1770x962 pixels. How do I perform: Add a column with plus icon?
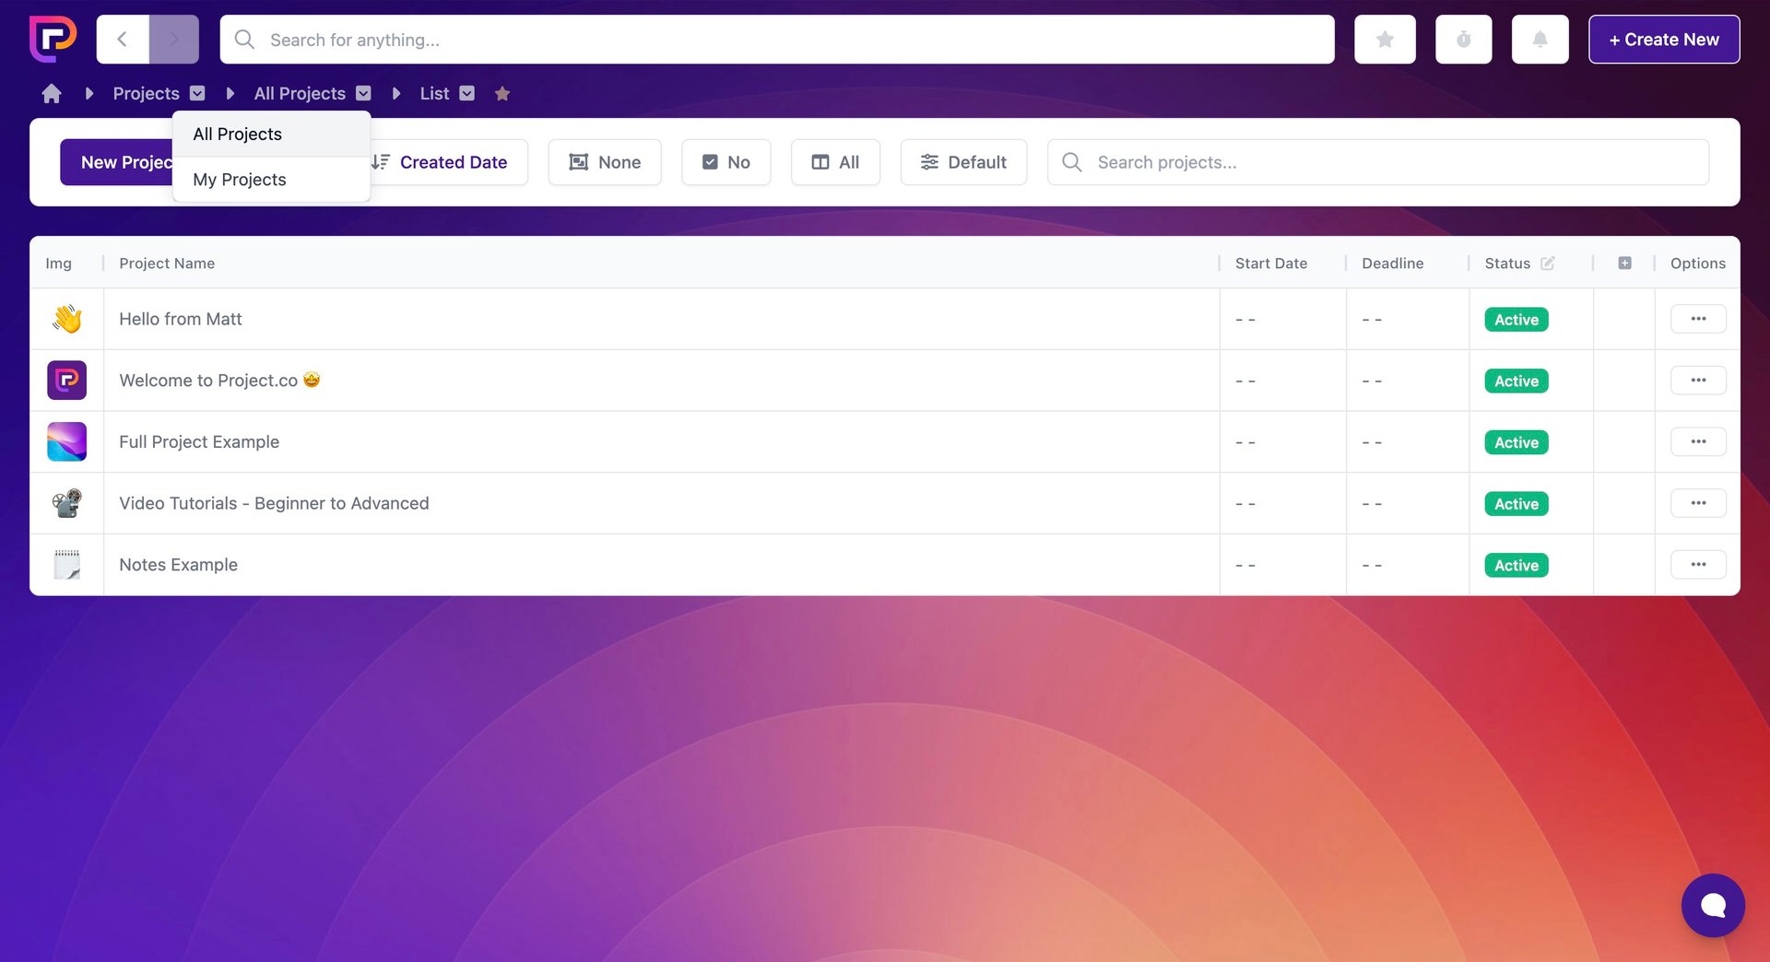(x=1624, y=264)
